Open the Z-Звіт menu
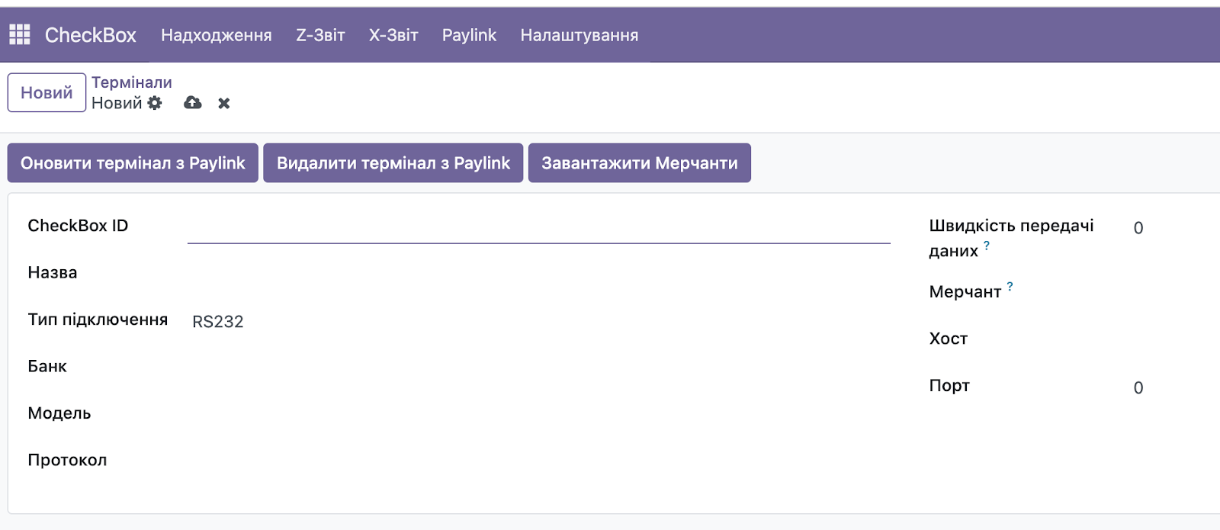The width and height of the screenshot is (1220, 530). pyautogui.click(x=320, y=35)
